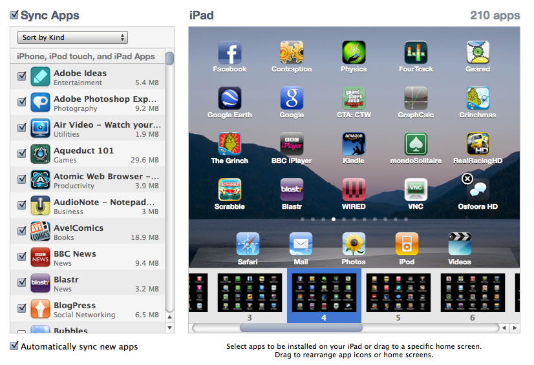534x365 pixels.
Task: Select the Scrabble app icon
Action: tap(230, 190)
